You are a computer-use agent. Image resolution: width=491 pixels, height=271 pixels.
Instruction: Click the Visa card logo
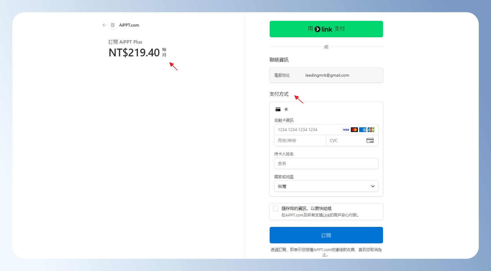tap(346, 130)
